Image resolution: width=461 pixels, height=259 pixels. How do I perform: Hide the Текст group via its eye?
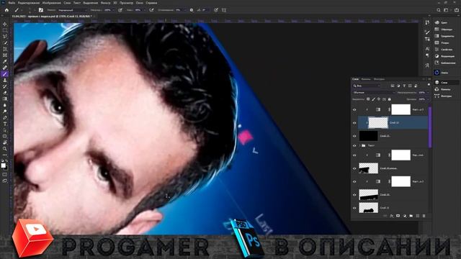pyautogui.click(x=354, y=145)
